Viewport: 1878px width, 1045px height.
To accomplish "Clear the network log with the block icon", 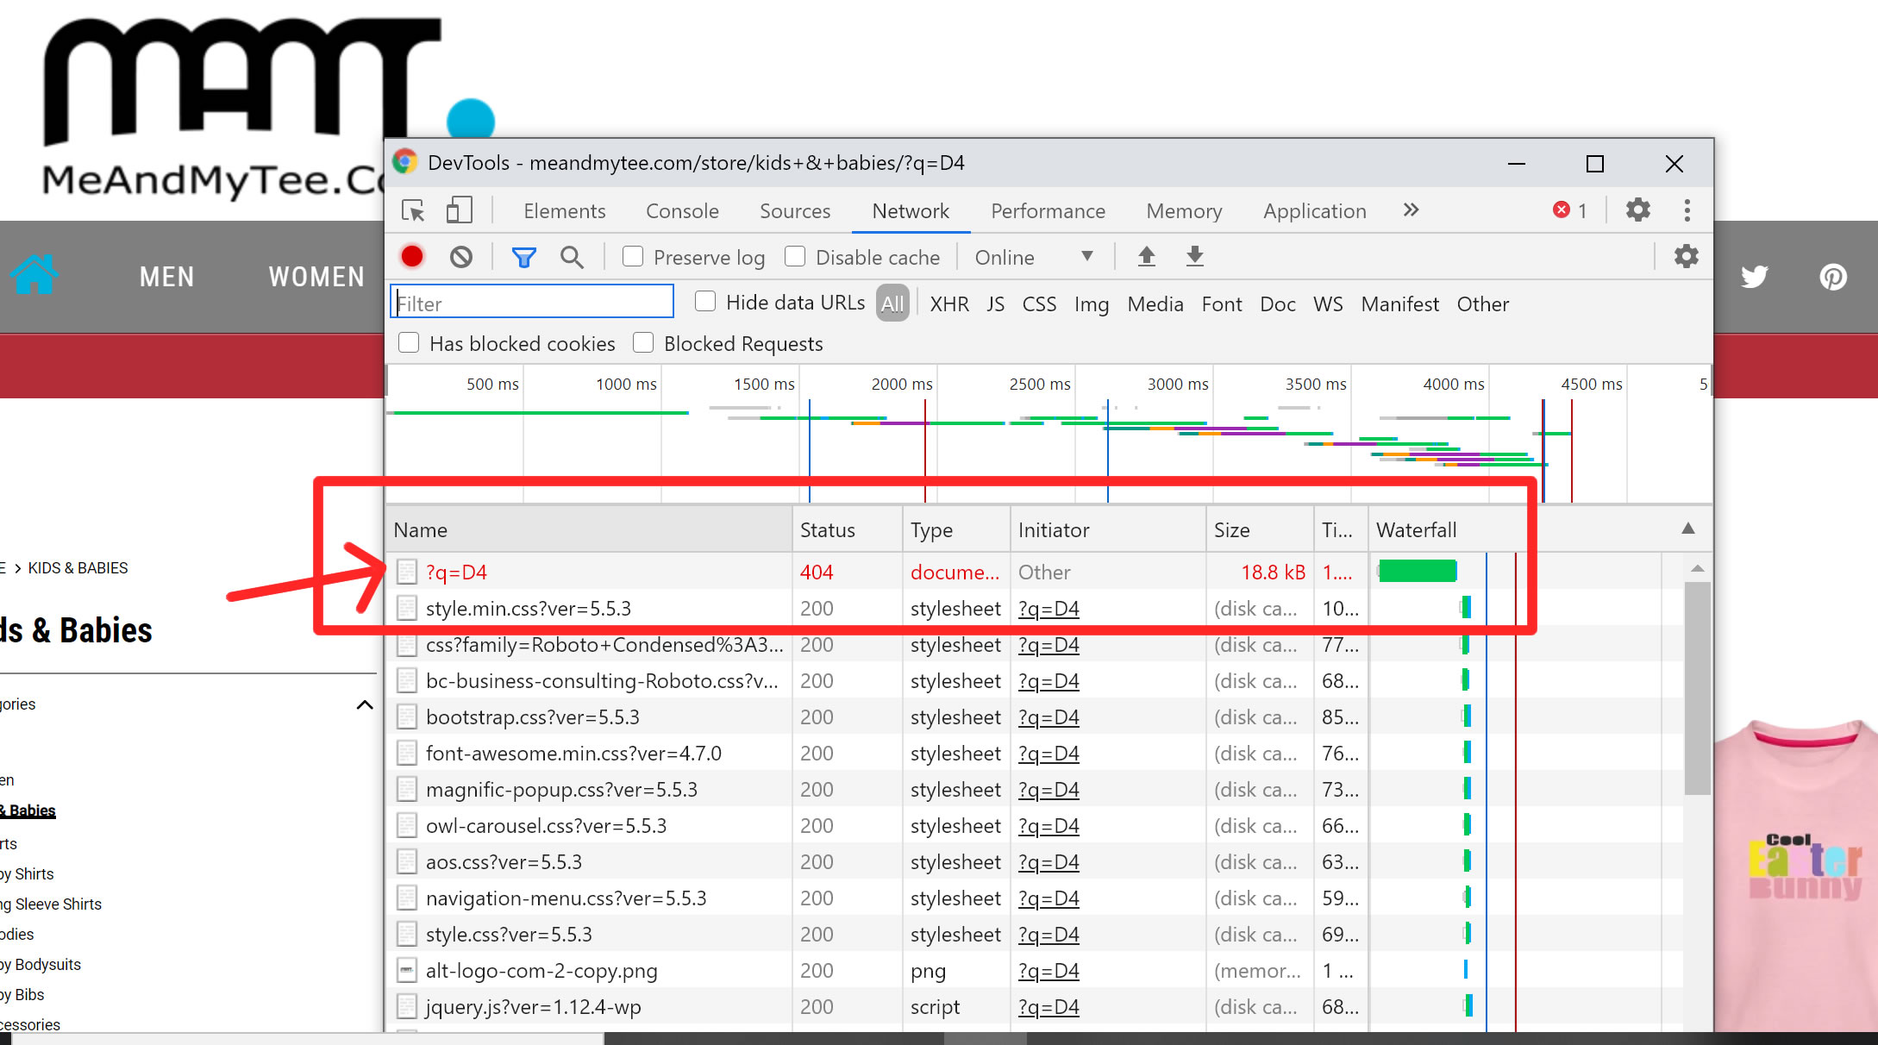I will [x=461, y=257].
